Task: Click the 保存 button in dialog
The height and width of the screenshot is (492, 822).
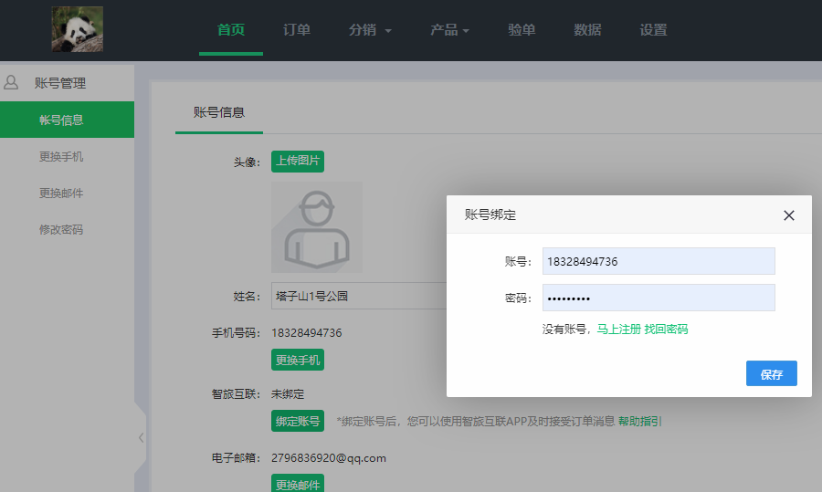Action: click(771, 374)
